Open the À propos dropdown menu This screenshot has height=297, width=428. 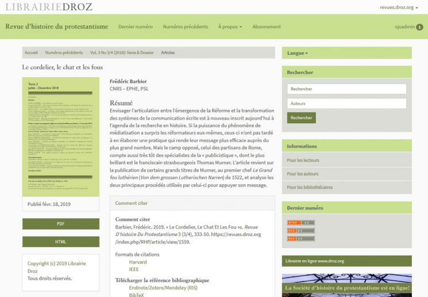click(230, 26)
